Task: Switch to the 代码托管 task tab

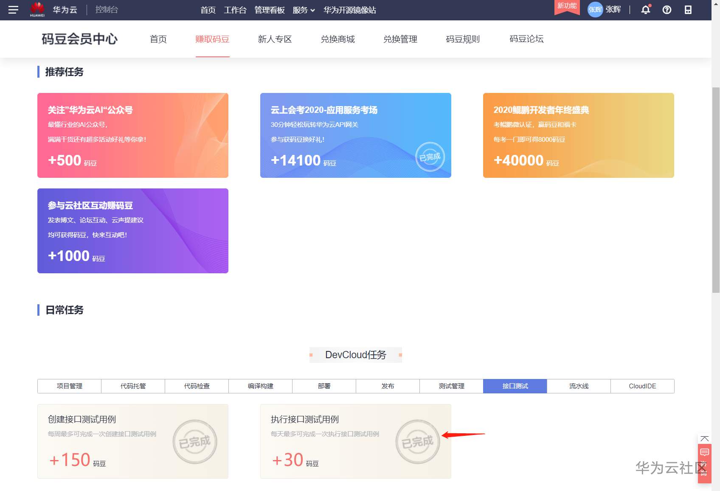Action: pos(133,386)
